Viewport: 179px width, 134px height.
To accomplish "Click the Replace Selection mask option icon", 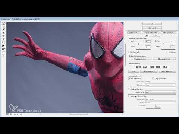I will (138, 67).
